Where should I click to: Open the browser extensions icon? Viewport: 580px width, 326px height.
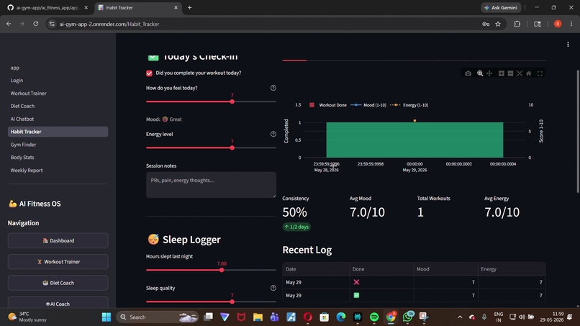pyautogui.click(x=517, y=24)
